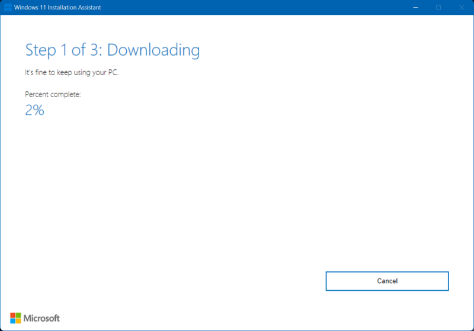Click the green square in the Microsoft logo

[x=18, y=315]
